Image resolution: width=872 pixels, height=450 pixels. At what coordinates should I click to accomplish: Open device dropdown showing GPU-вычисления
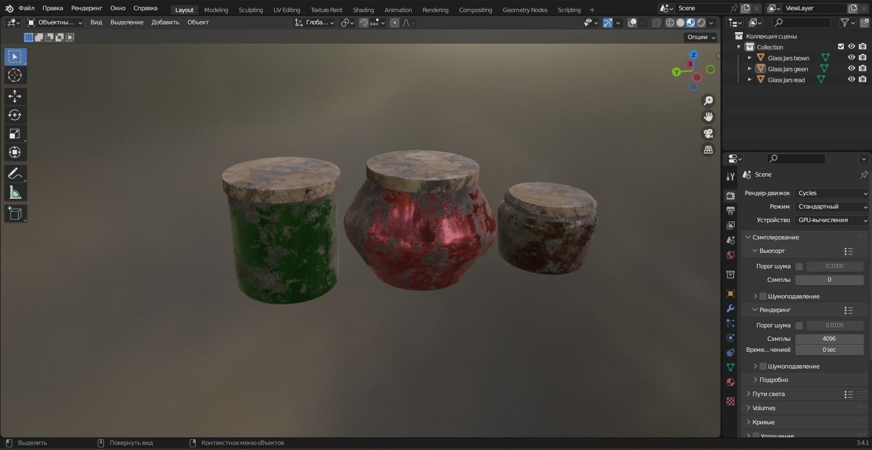pos(832,220)
